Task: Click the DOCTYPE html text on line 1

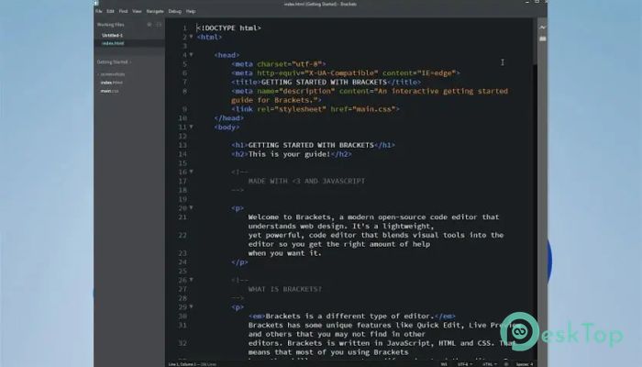Action: point(228,28)
